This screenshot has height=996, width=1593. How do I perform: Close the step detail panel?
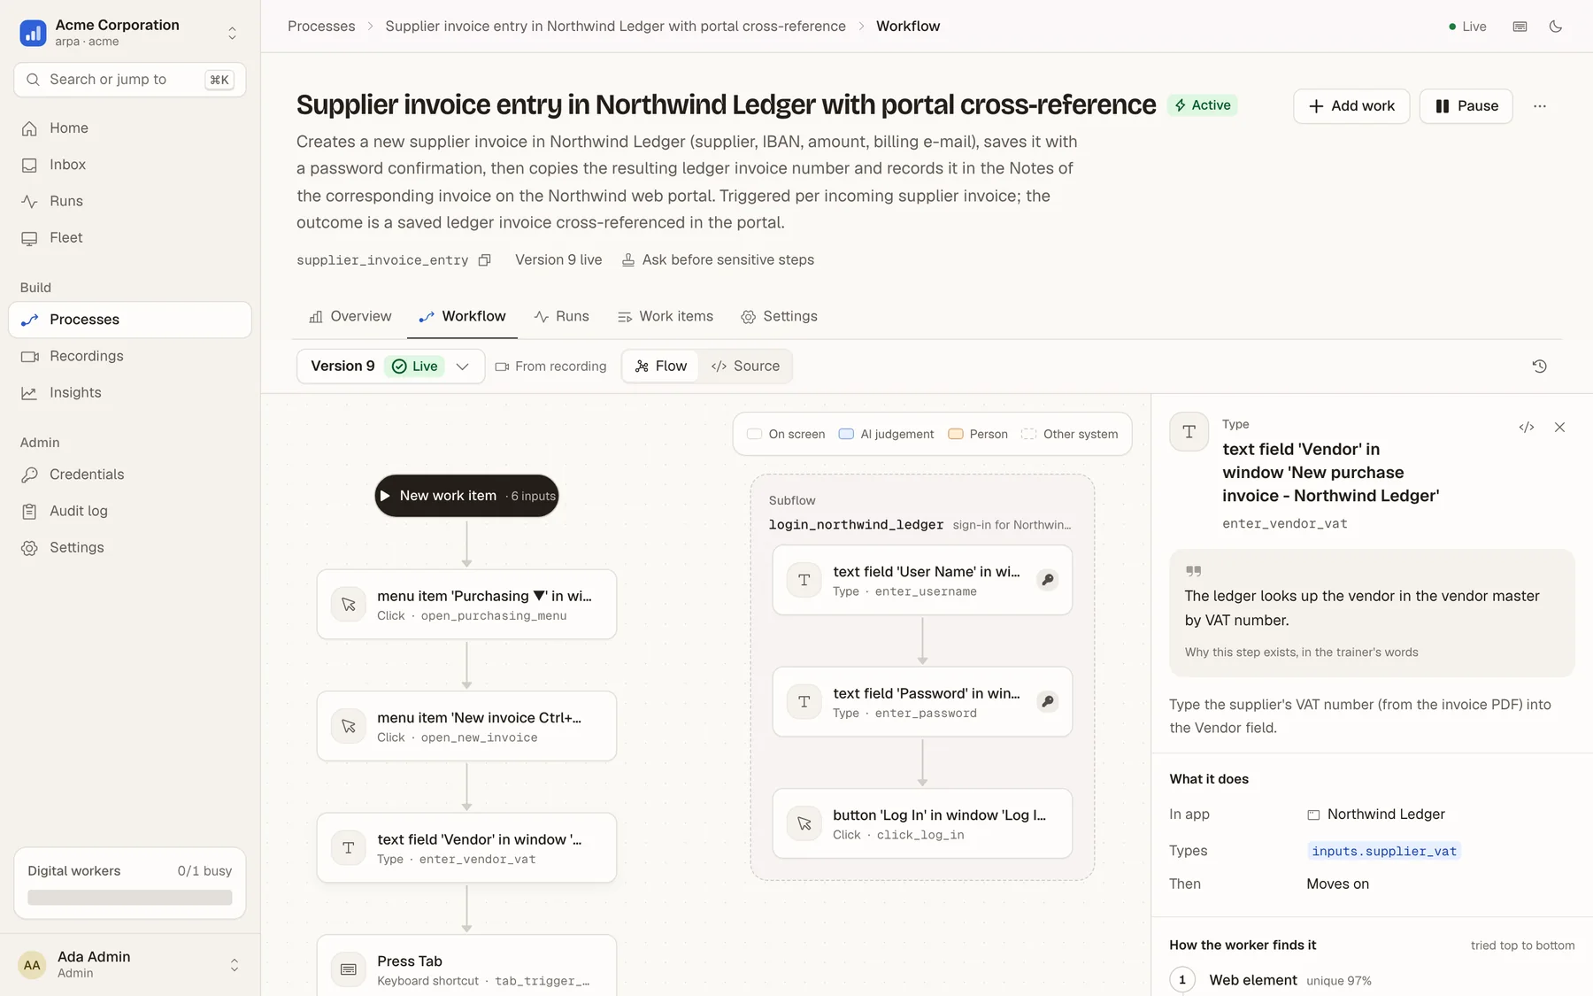click(x=1559, y=427)
